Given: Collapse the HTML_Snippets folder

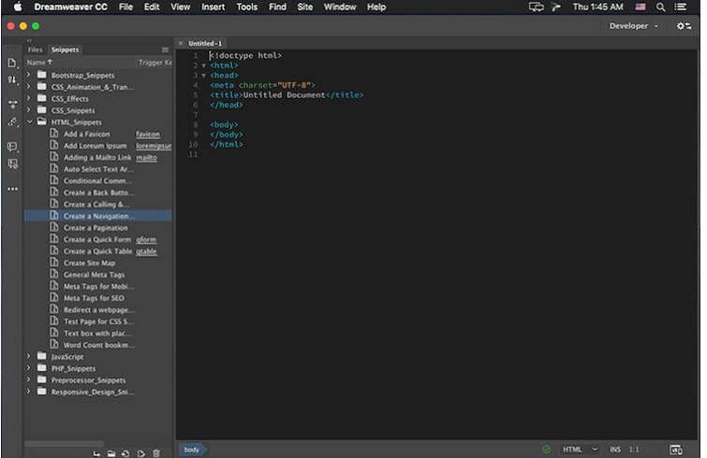Looking at the screenshot, I should click(29, 122).
